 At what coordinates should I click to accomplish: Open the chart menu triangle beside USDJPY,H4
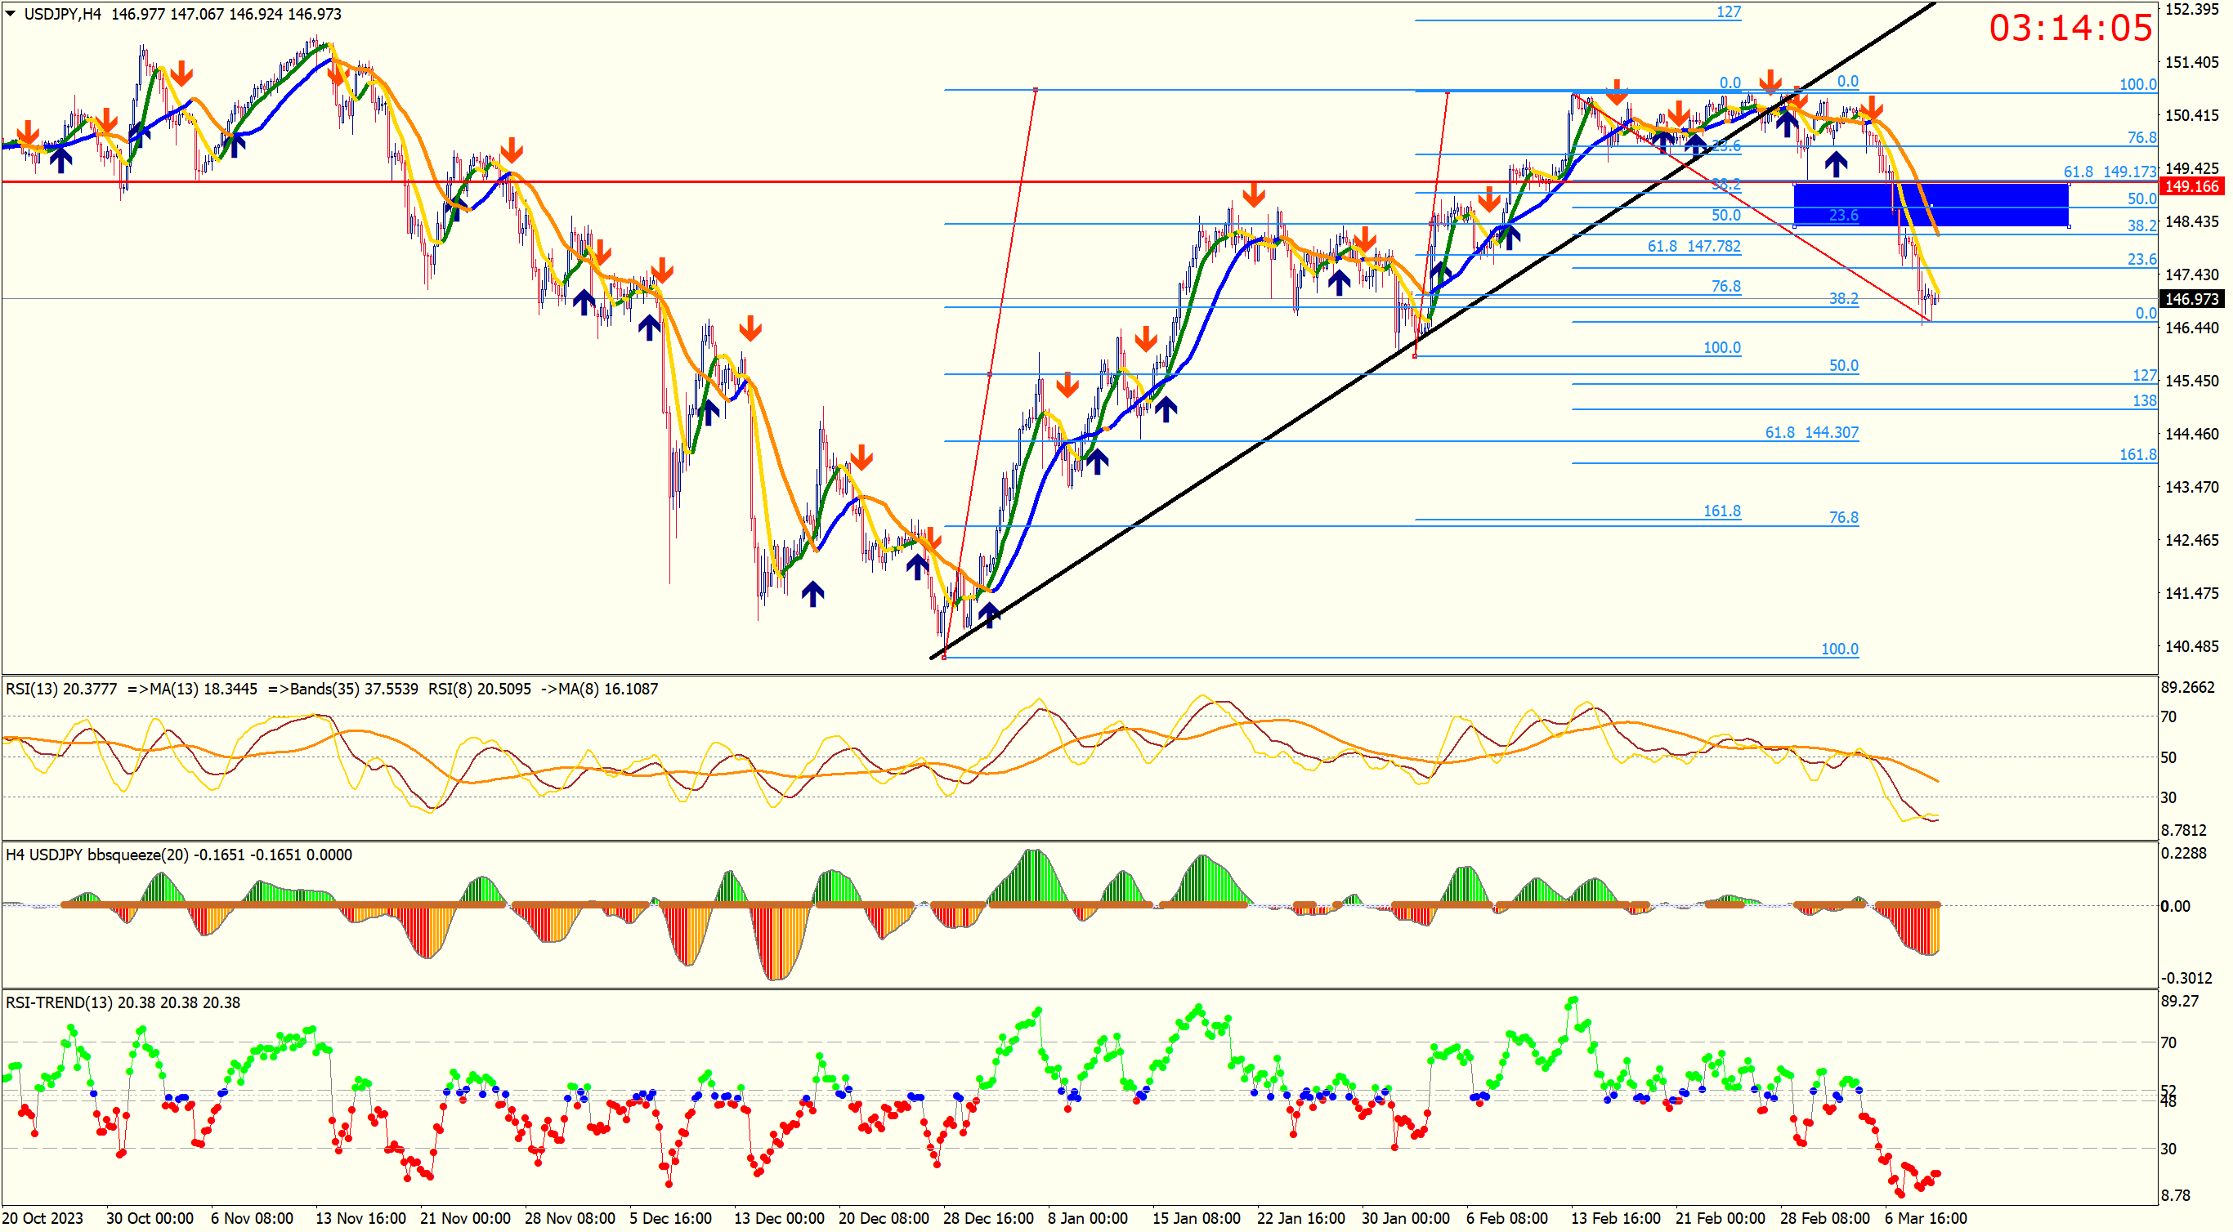[x=11, y=14]
